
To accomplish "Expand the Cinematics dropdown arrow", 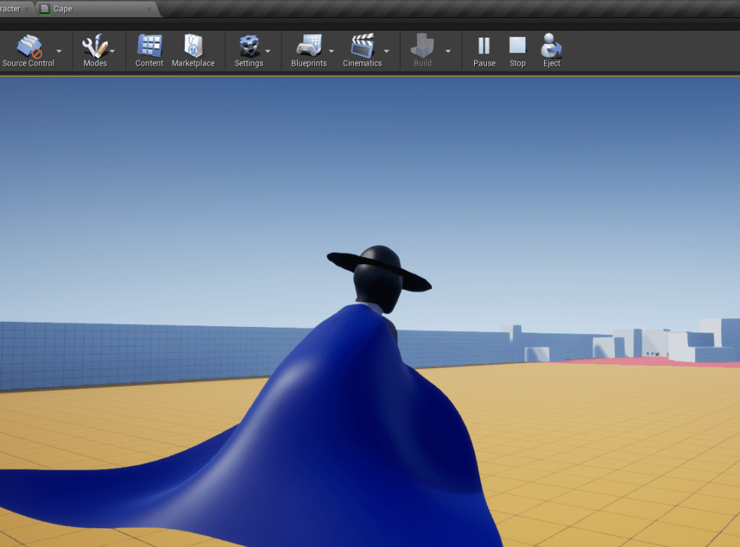I will coord(387,51).
